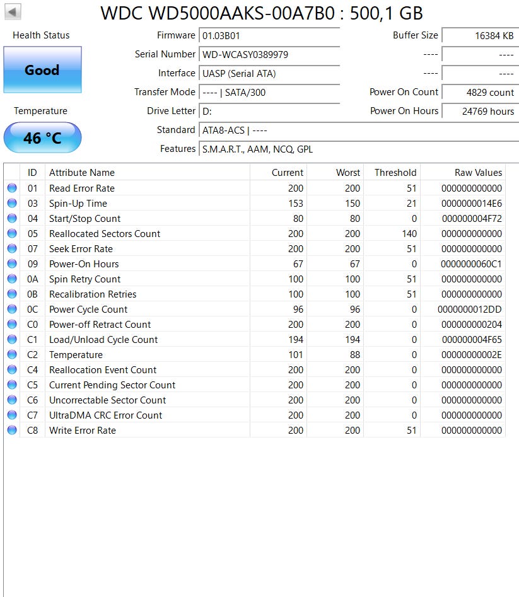This screenshot has width=519, height=597.
Task: Select the Current Pending Sector Count attribute name
Action: [112, 385]
